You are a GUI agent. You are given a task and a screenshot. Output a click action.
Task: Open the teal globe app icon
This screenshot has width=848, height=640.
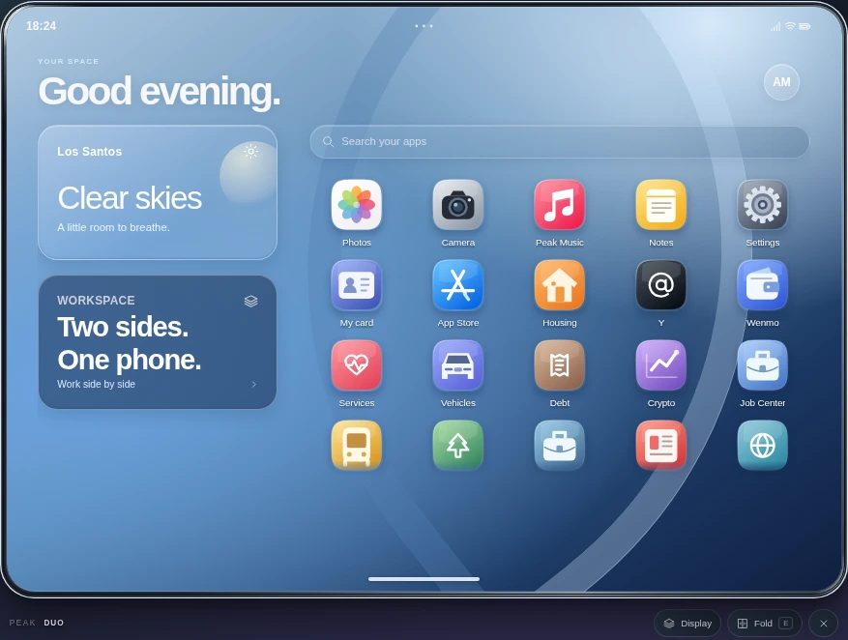(x=763, y=446)
